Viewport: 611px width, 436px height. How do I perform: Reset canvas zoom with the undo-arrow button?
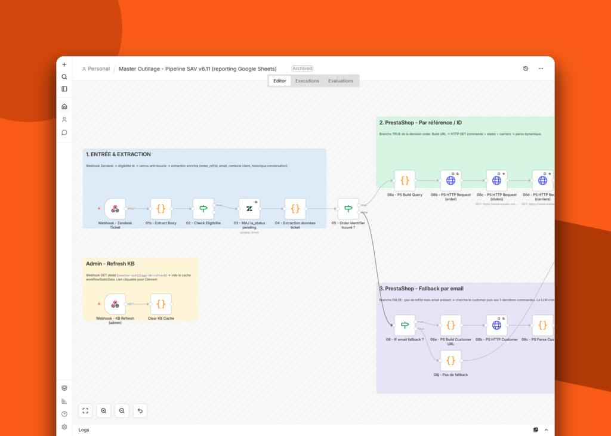[140, 411]
